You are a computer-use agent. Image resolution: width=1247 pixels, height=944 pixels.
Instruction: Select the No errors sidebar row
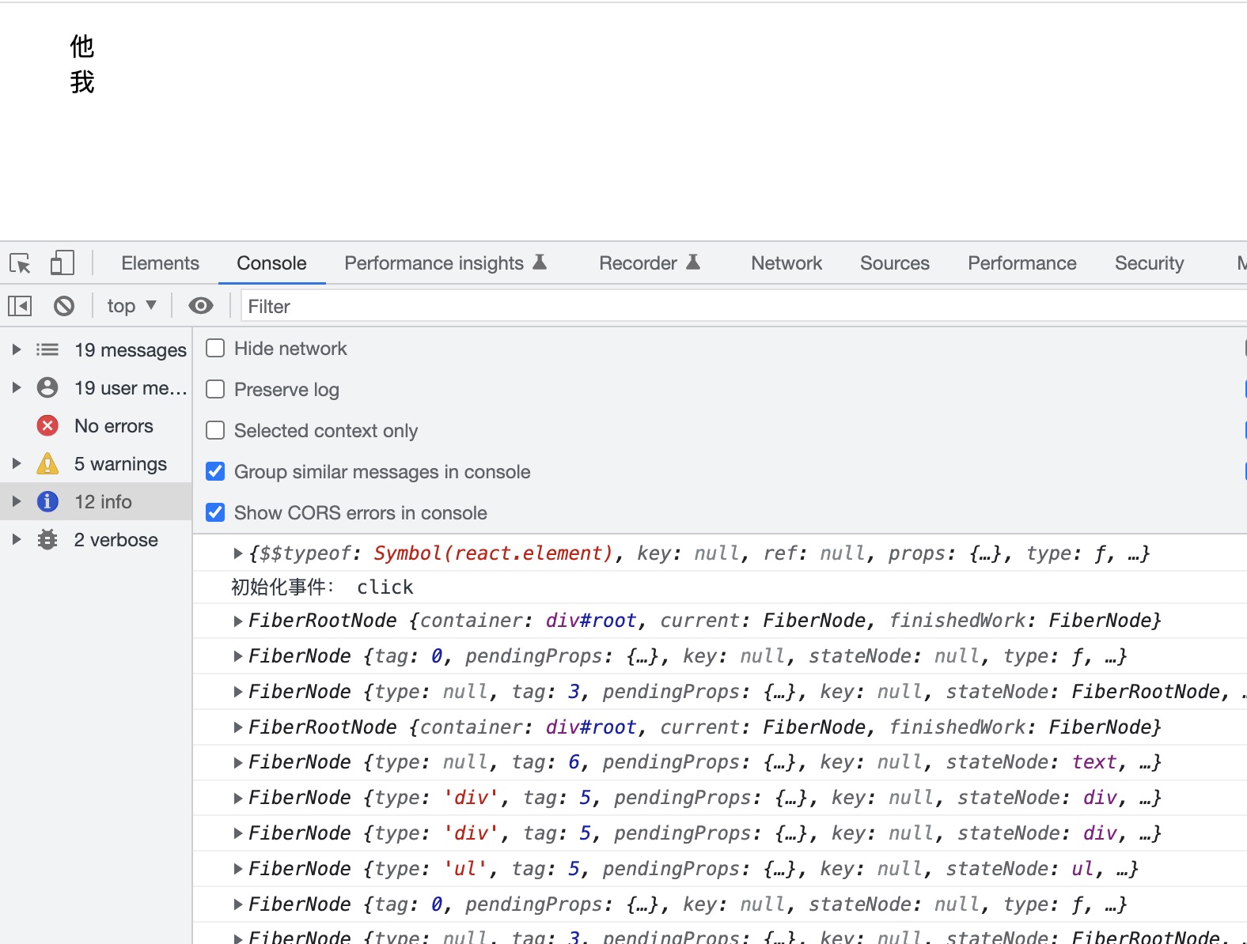tap(96, 425)
